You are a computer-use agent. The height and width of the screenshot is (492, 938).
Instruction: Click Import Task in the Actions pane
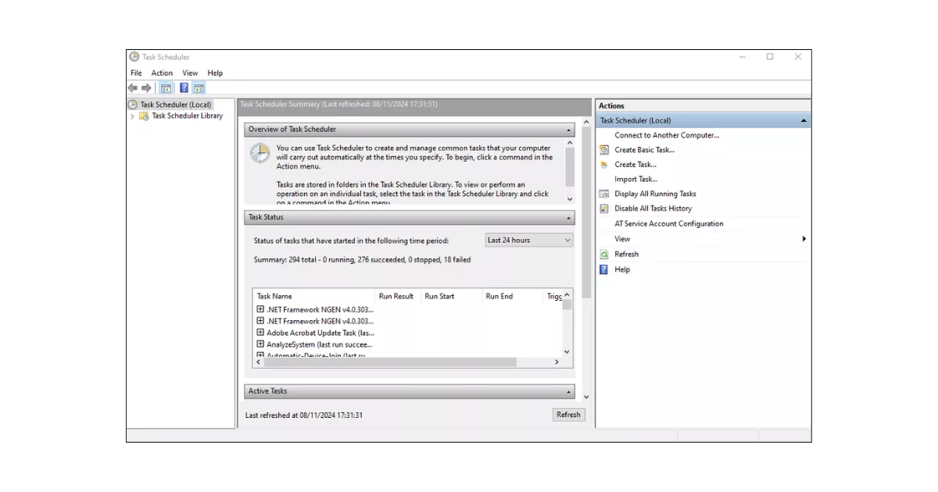[636, 178]
